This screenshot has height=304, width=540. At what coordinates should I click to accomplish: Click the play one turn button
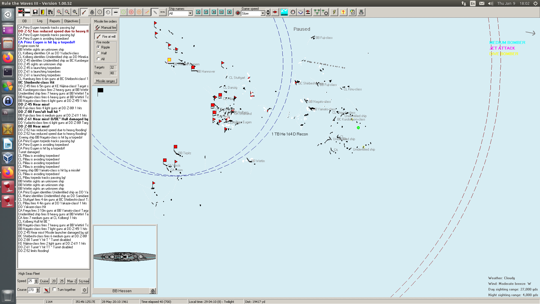pyautogui.click(x=198, y=12)
